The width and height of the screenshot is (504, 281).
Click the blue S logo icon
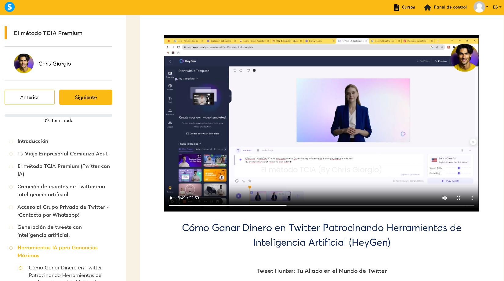point(10,7)
